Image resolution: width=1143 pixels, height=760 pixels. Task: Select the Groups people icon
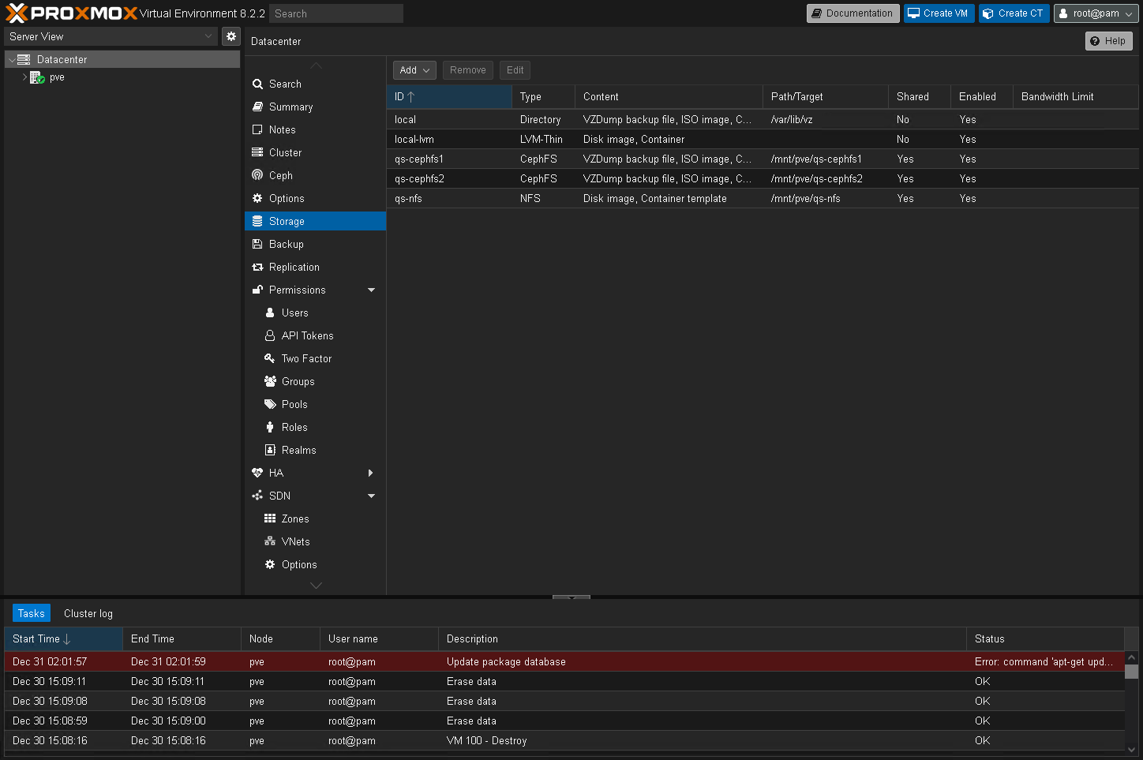[270, 381]
